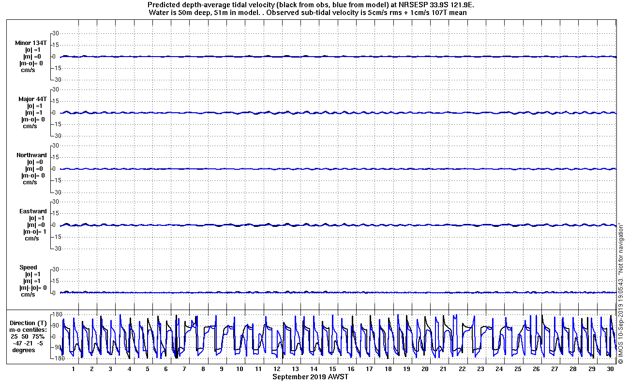
Task: Click the "-47 -21 -5" centile values
Action: 29,343
